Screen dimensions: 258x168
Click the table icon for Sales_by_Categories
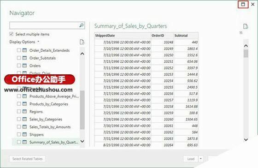[24, 119]
